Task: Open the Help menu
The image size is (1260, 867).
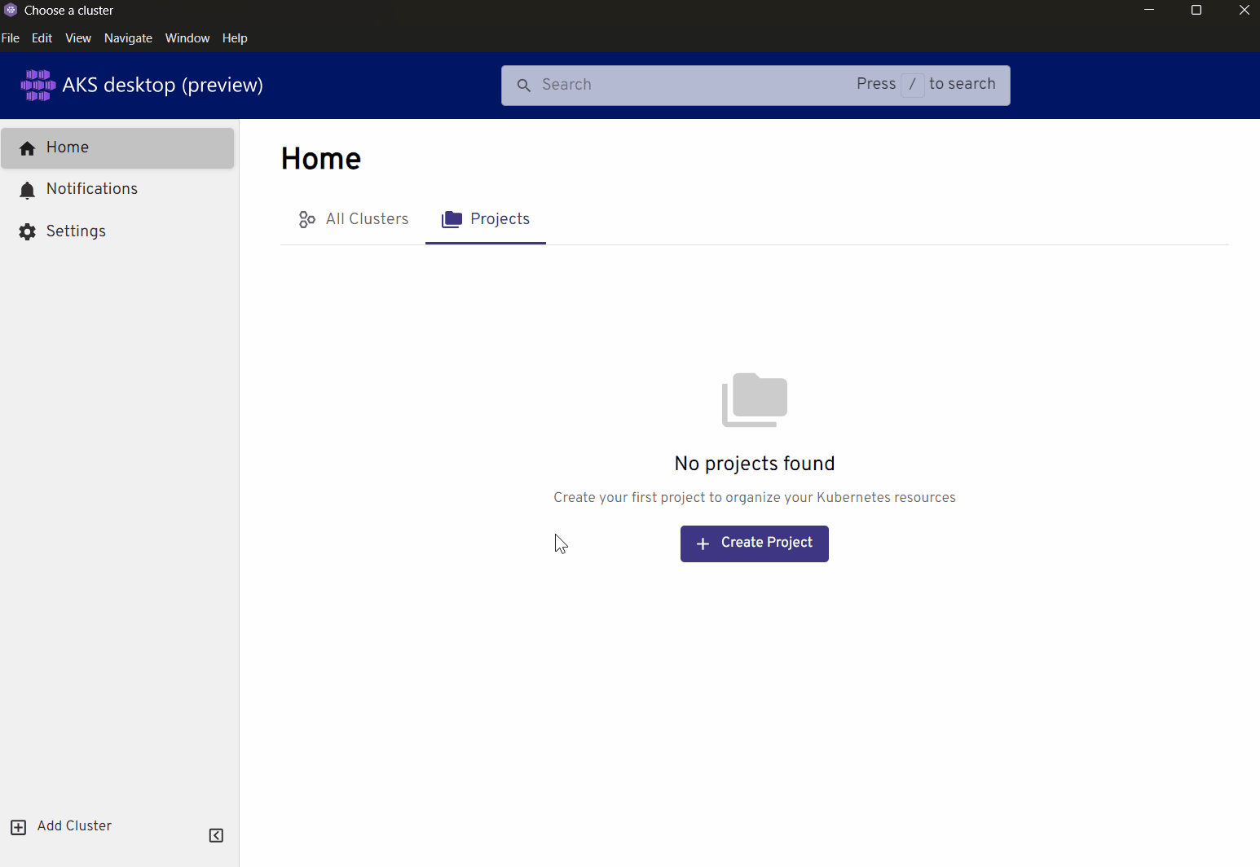Action: pos(235,38)
